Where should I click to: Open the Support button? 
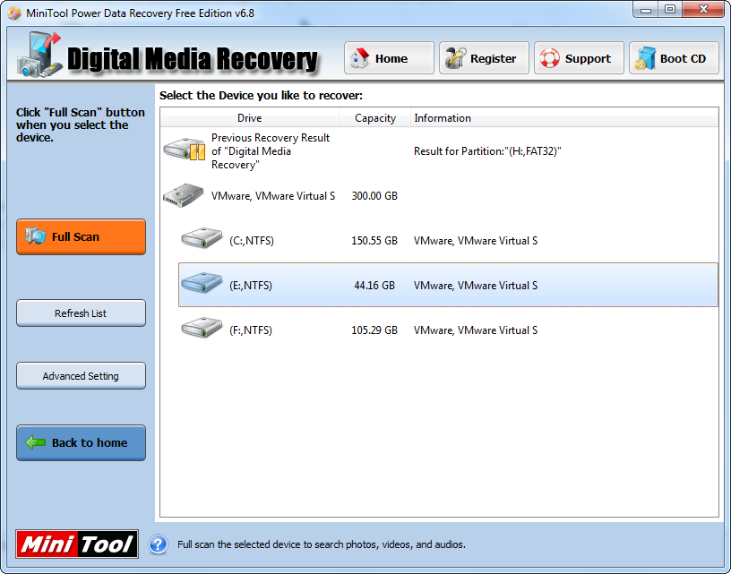(579, 58)
